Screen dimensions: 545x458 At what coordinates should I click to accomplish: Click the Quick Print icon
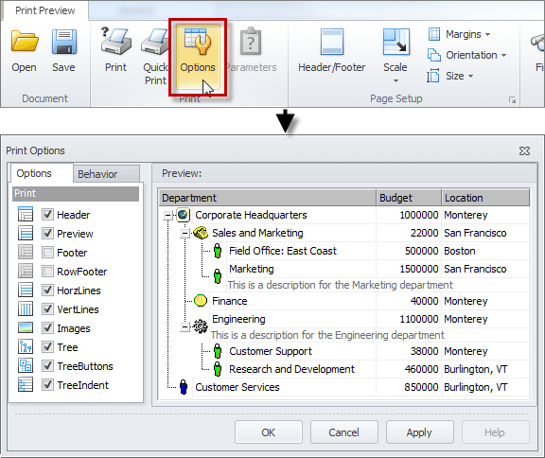click(x=155, y=42)
